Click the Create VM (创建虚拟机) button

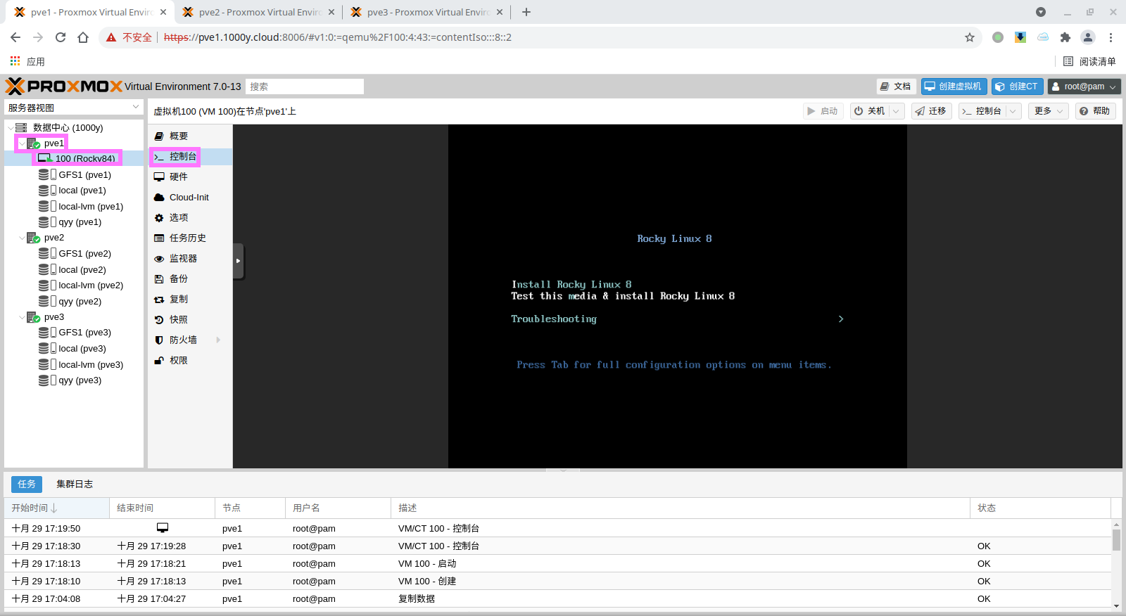pyautogui.click(x=954, y=86)
